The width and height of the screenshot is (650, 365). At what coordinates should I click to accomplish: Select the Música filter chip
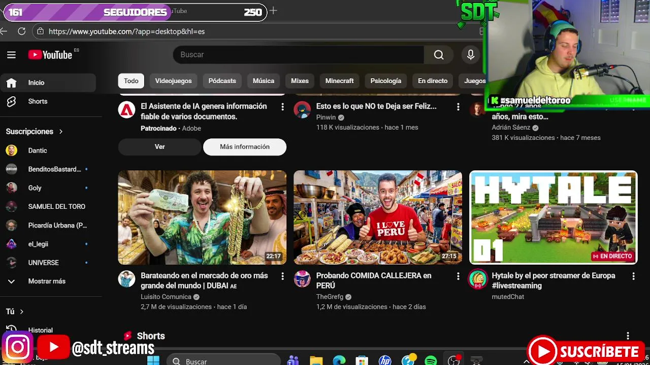pos(264,81)
